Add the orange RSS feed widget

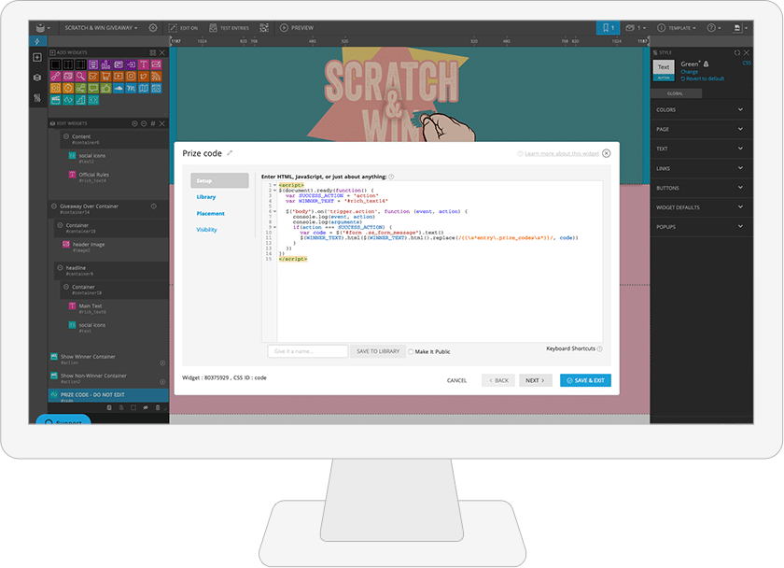click(156, 77)
